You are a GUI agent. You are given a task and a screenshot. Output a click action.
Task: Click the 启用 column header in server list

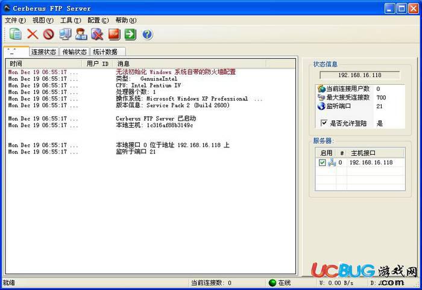326,153
